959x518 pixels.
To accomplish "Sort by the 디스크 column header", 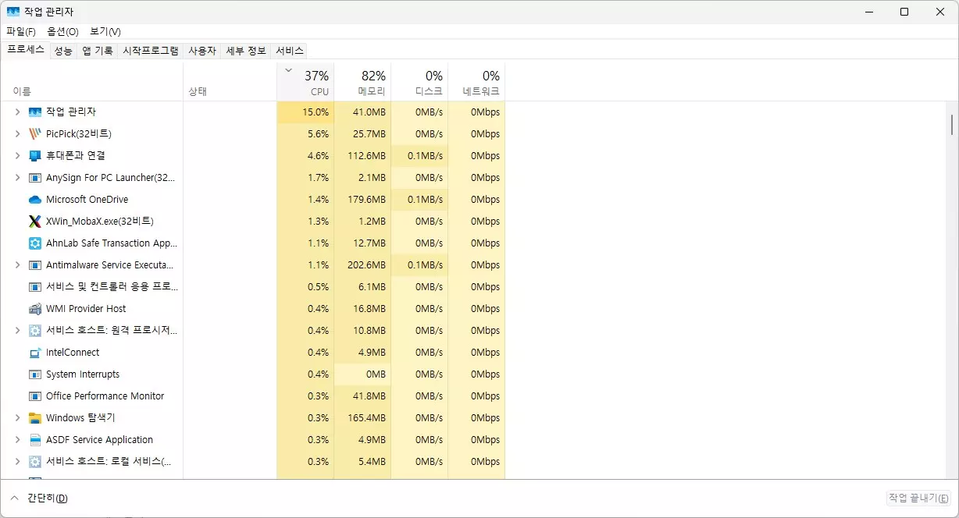I will 419,82.
